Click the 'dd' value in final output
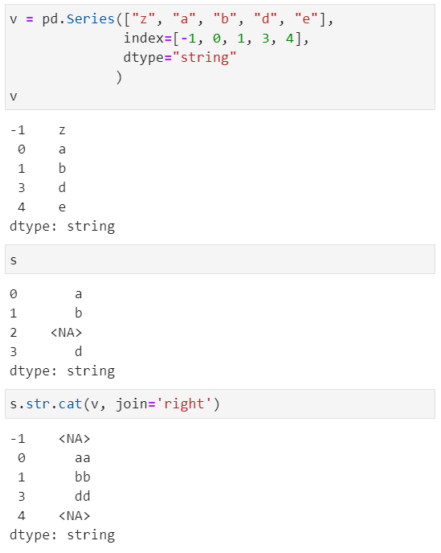Image resolution: width=441 pixels, height=553 pixels. 83,497
